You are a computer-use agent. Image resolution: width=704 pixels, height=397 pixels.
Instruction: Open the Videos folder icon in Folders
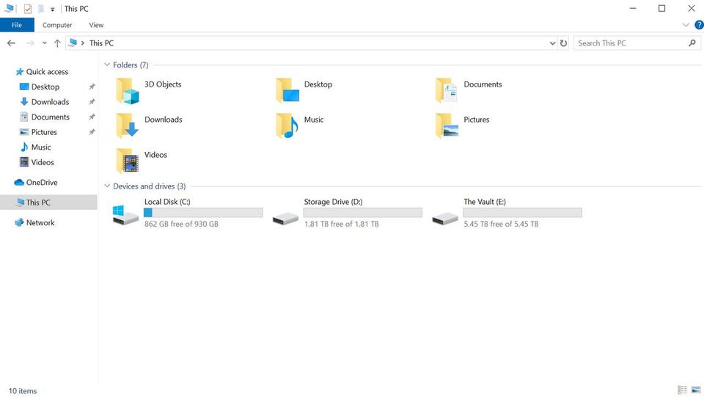point(128,161)
